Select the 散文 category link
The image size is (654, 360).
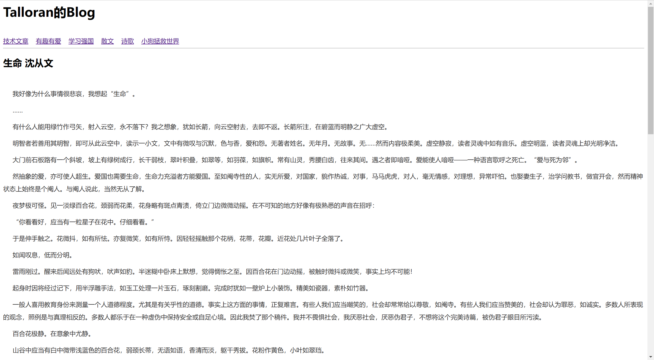[107, 41]
